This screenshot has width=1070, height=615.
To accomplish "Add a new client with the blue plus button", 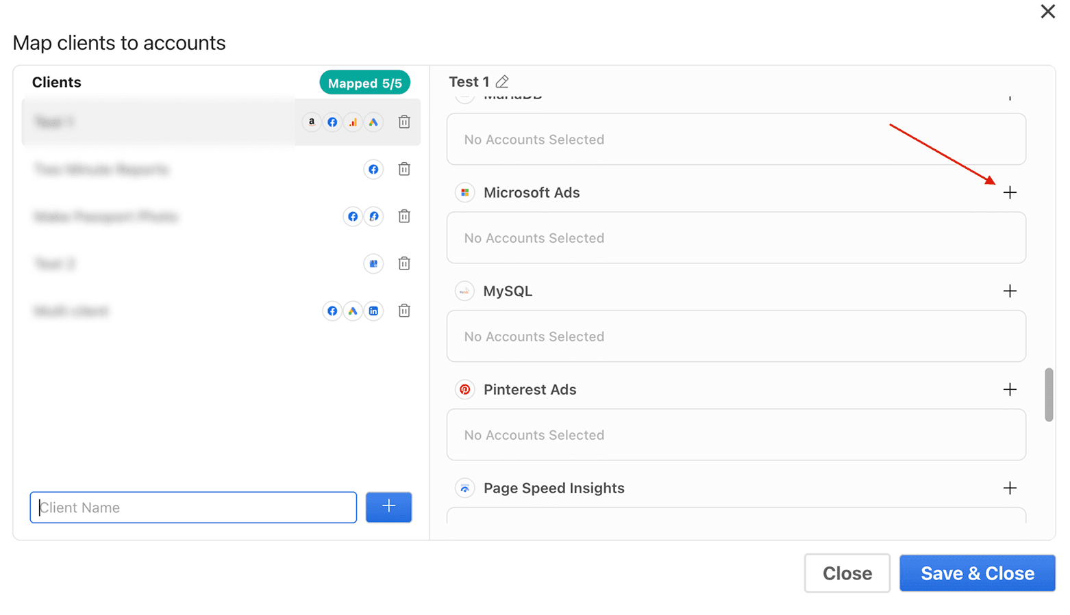I will (x=388, y=507).
